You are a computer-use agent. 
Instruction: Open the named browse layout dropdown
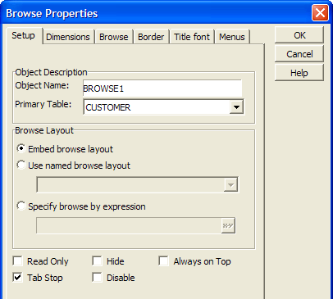(230, 185)
